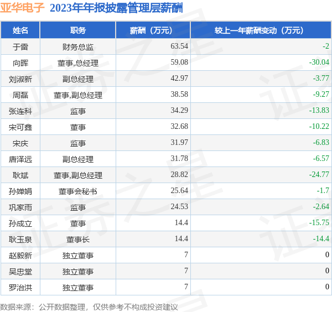Screen dimensions: 332x312
Task: Click the 姓名 column header
Action: pyautogui.click(x=20, y=30)
